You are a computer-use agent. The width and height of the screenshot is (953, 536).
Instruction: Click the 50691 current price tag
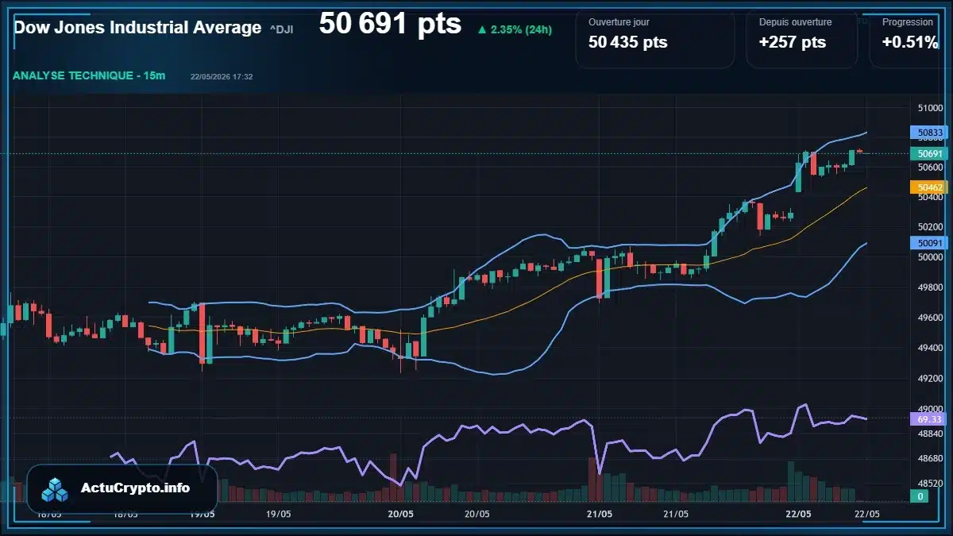(x=929, y=153)
